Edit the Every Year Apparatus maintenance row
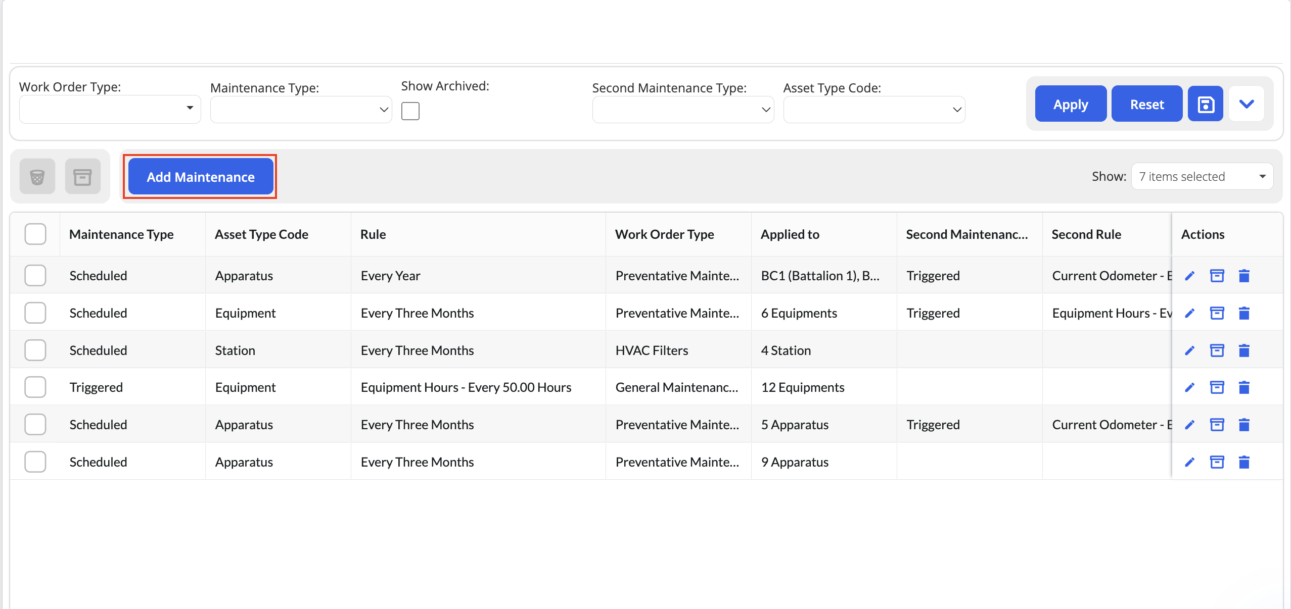The width and height of the screenshot is (1291, 609). pyautogui.click(x=1189, y=276)
